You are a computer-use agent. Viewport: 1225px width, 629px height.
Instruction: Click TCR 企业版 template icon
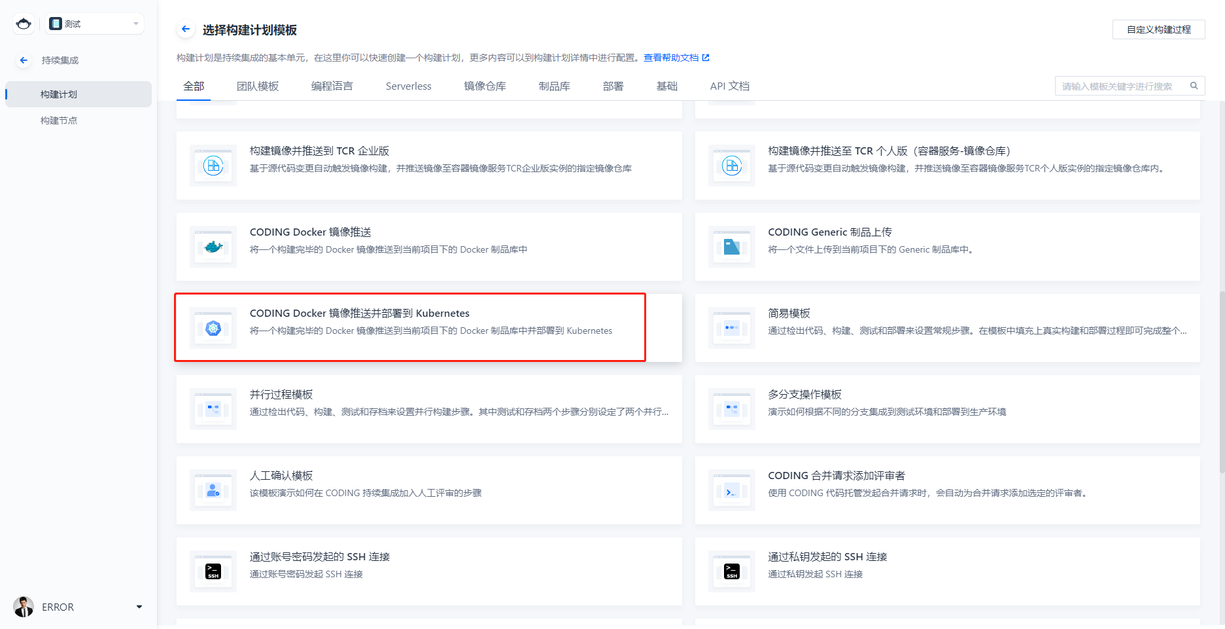[213, 166]
